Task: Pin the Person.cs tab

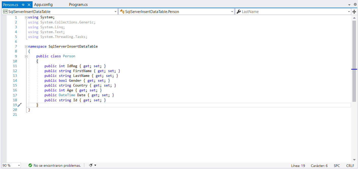Action: point(23,5)
